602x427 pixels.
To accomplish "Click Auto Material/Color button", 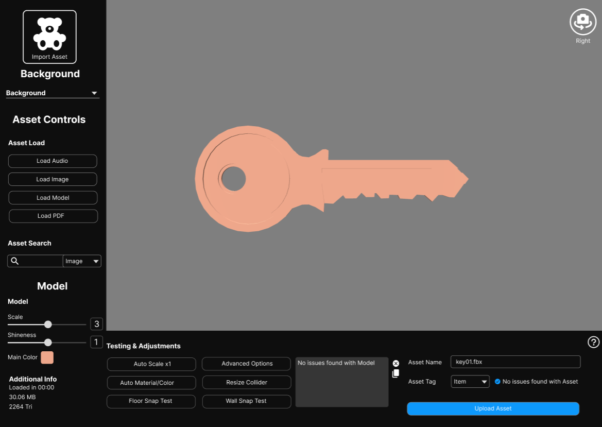I will (151, 383).
